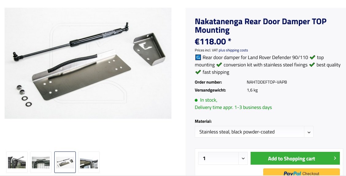Click checkmark icon before conversion kit text
The width and height of the screenshot is (346, 176).
click(219, 65)
